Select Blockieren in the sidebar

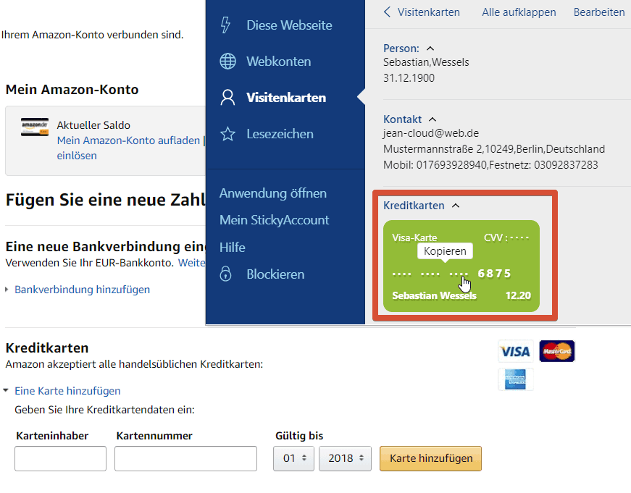[x=275, y=274]
